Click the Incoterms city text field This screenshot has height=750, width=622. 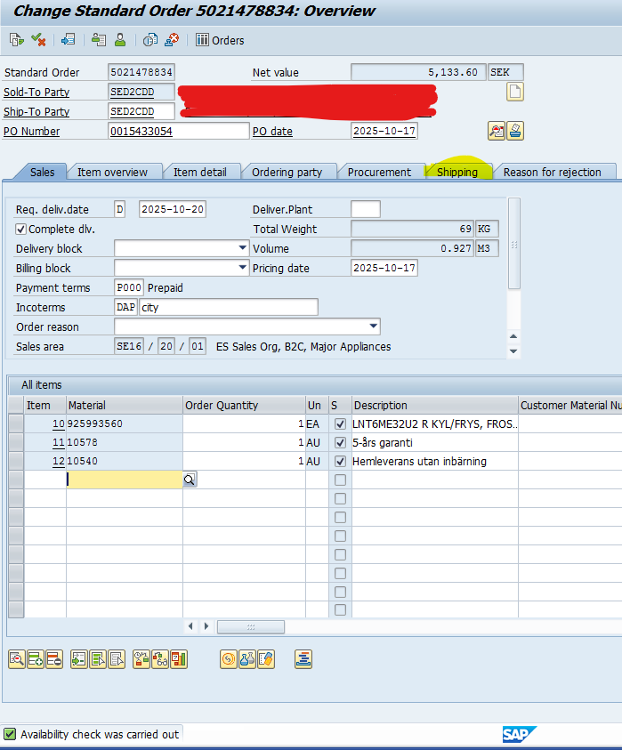pos(229,307)
